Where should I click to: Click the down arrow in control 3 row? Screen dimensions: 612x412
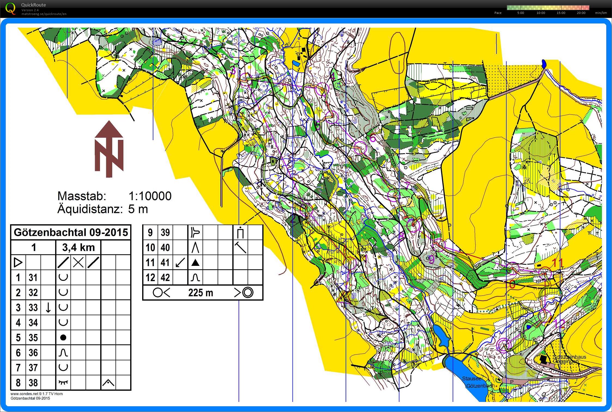(x=48, y=308)
